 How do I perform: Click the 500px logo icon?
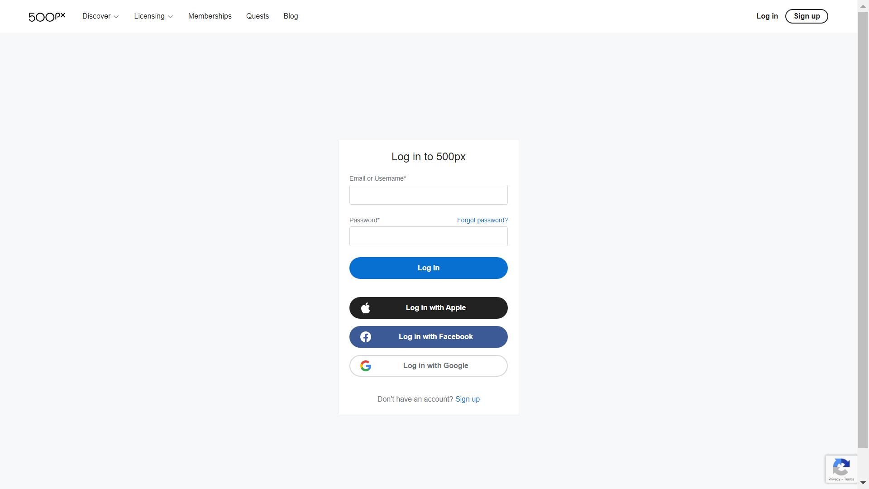point(47,16)
